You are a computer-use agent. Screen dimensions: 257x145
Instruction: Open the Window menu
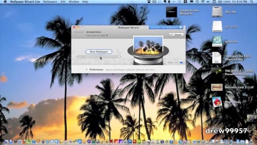coord(74,2)
